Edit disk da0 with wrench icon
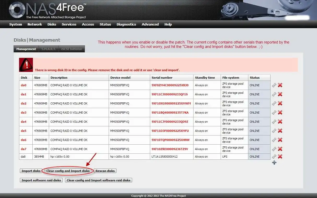This screenshot has height=198, width=317. tap(274, 85)
